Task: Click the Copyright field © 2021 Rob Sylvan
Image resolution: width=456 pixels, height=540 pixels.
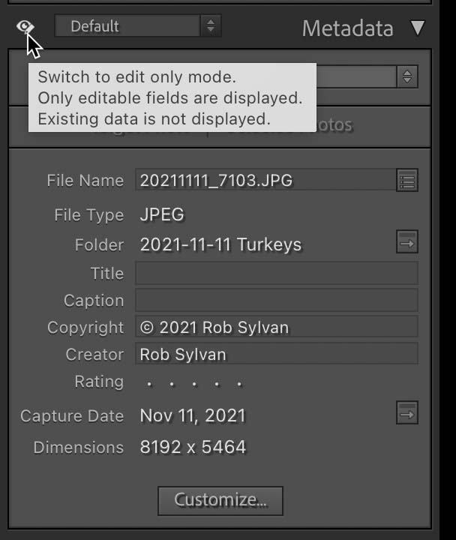Action: (x=276, y=327)
